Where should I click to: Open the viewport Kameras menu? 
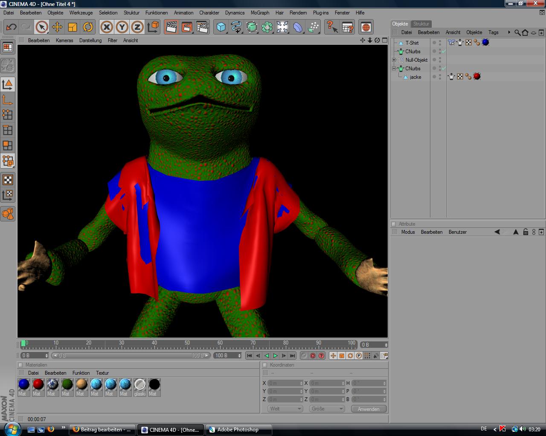pos(64,40)
